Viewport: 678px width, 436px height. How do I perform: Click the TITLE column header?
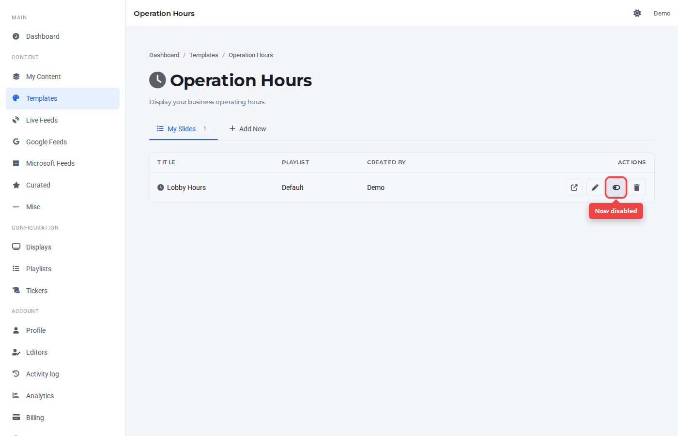(166, 162)
